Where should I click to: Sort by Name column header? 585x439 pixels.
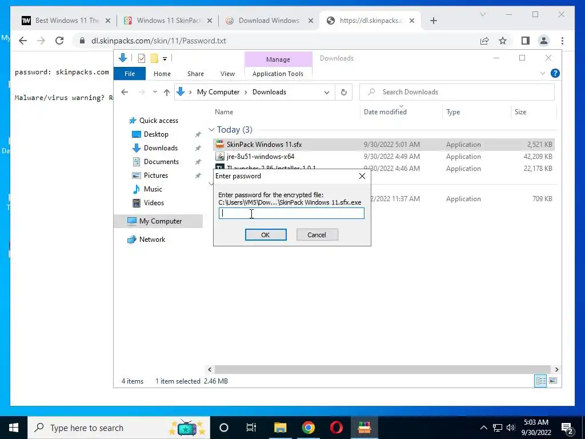click(224, 112)
